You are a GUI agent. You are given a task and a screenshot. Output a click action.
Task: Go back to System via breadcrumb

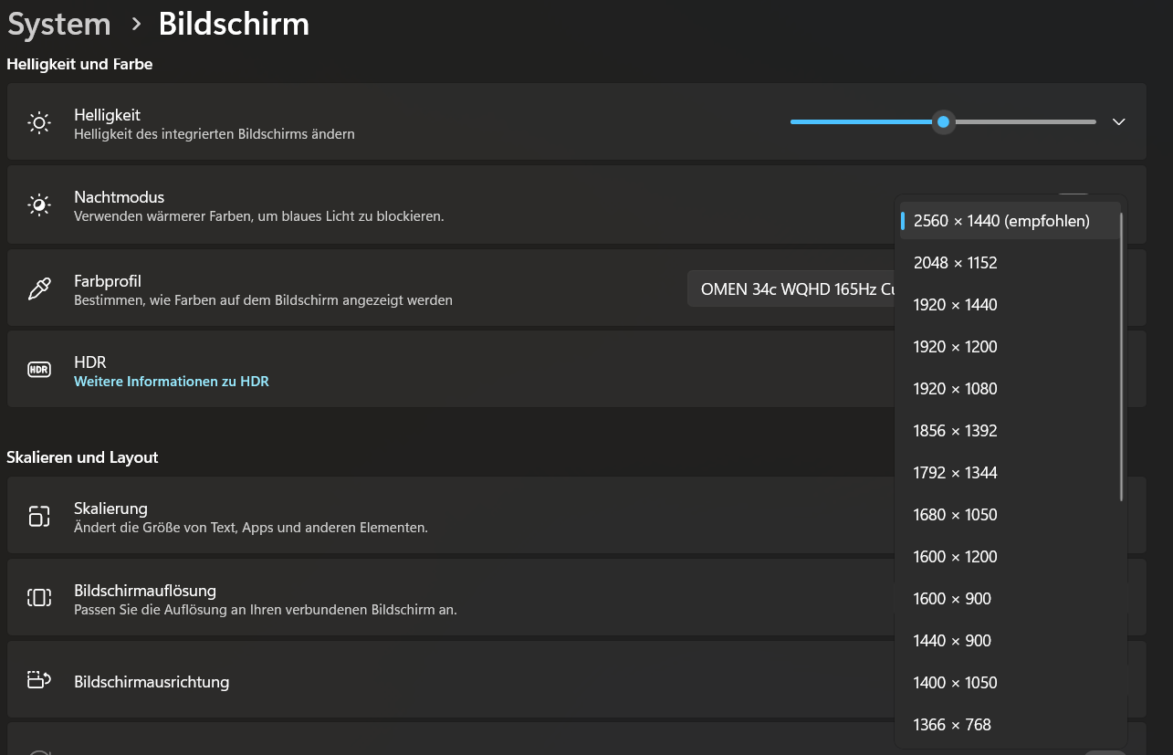(59, 25)
